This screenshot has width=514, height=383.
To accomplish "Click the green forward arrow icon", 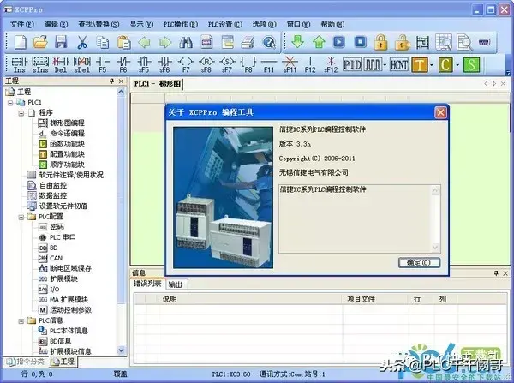I will [165, 42].
